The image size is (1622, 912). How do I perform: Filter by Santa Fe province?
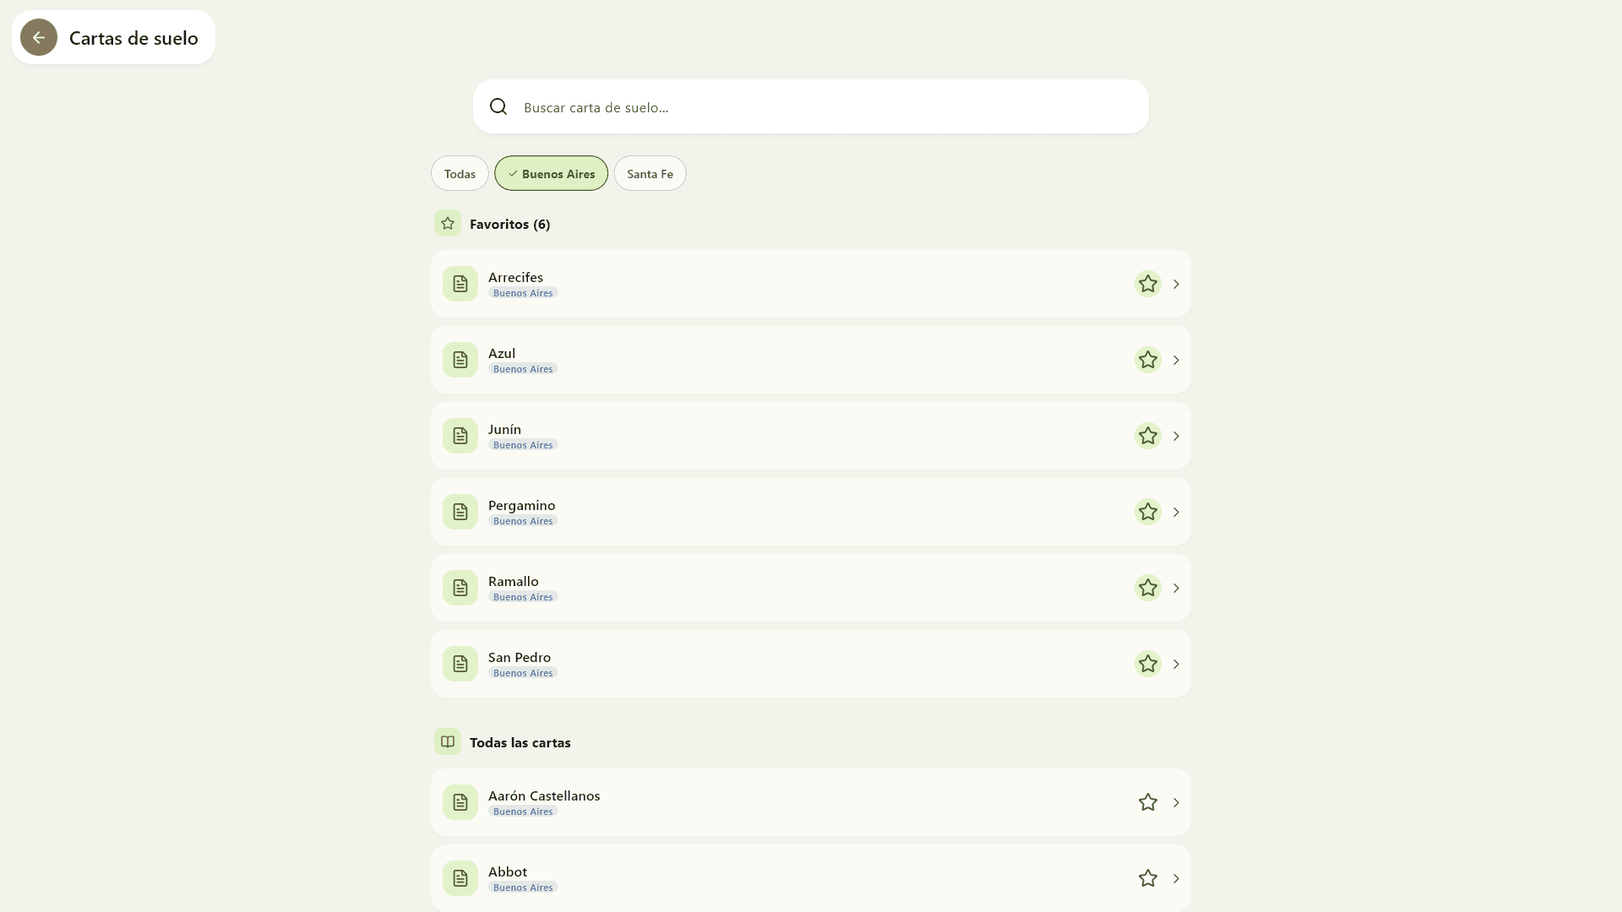(650, 173)
